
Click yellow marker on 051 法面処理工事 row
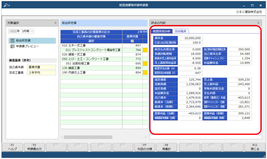(145, 64)
